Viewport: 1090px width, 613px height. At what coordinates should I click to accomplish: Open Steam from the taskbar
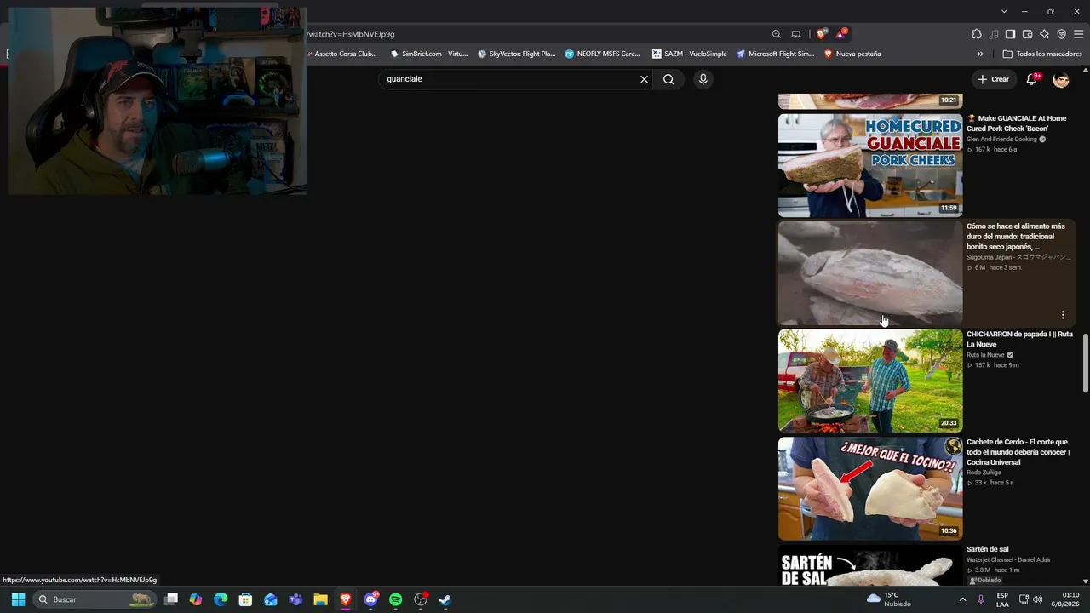click(445, 599)
